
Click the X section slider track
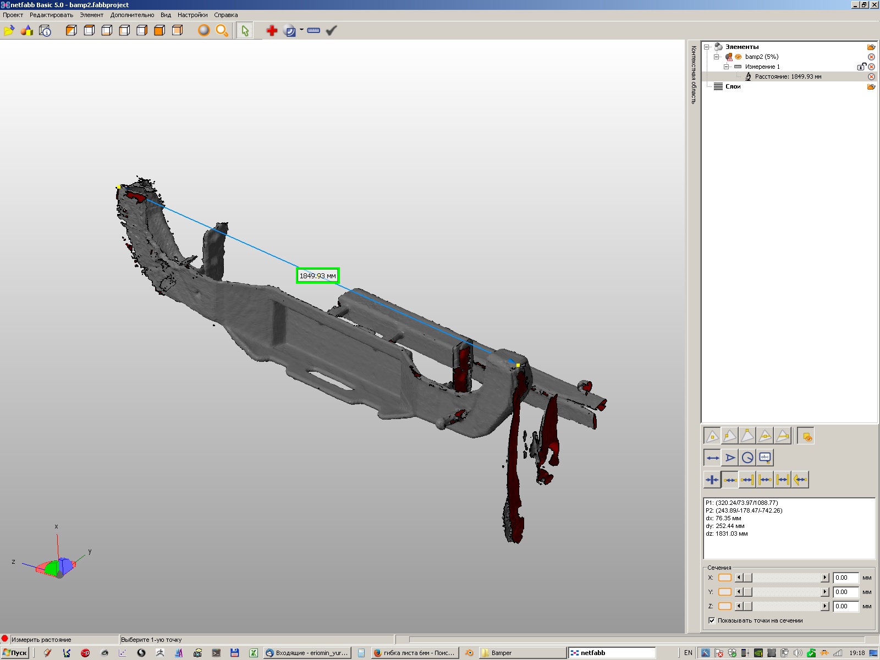click(x=785, y=577)
